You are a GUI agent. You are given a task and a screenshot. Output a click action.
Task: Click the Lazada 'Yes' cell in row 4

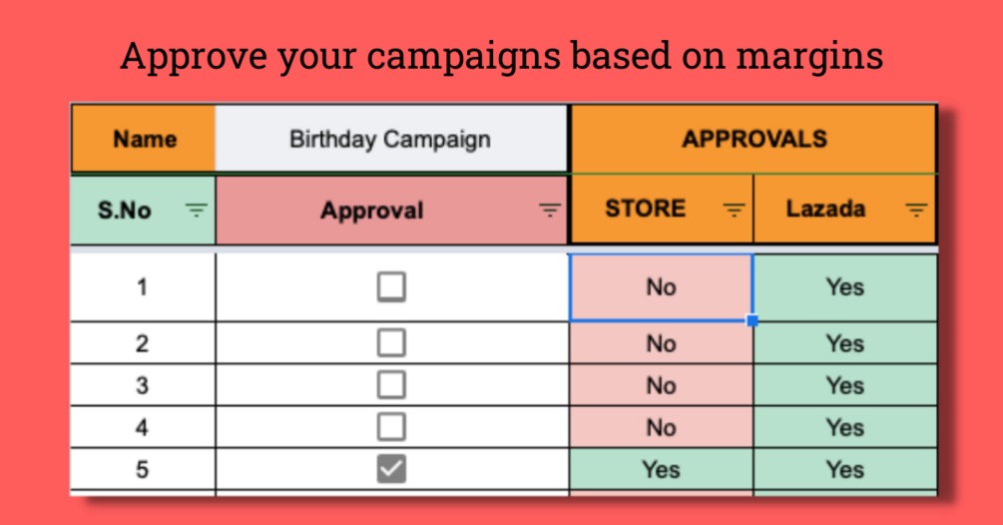[x=844, y=427]
